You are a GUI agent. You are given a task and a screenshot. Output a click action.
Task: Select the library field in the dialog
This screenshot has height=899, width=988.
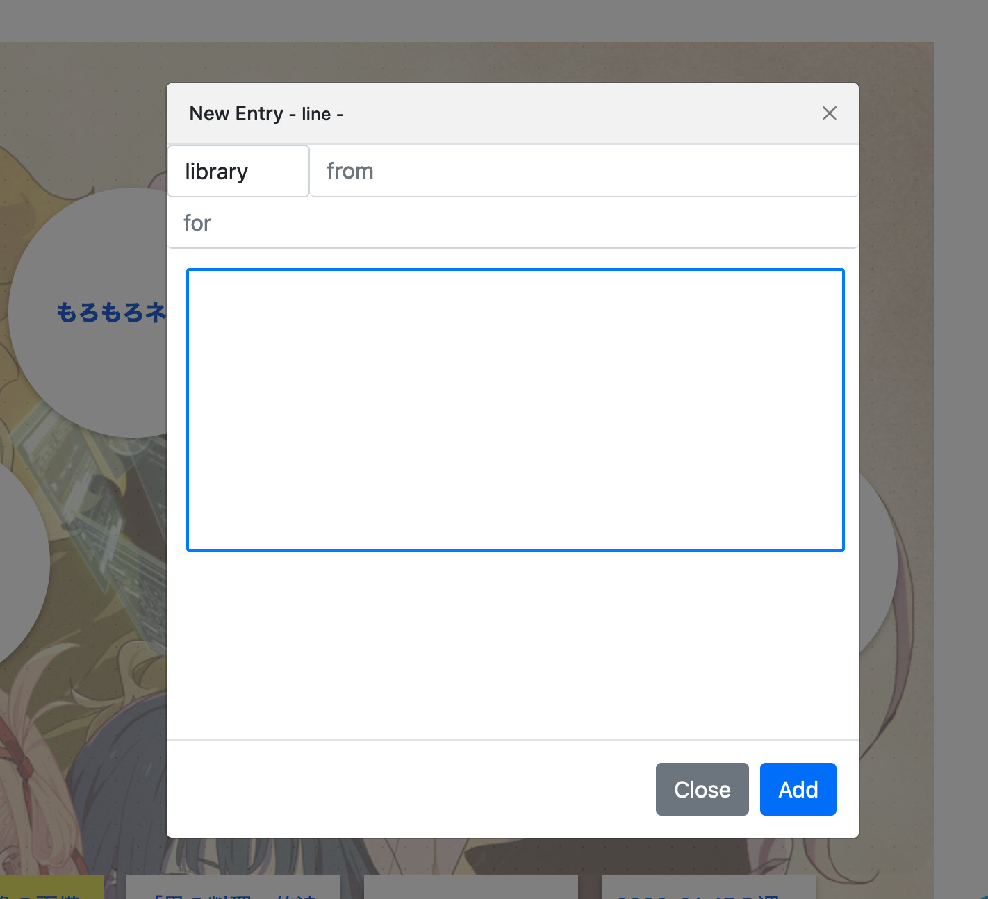coord(238,170)
